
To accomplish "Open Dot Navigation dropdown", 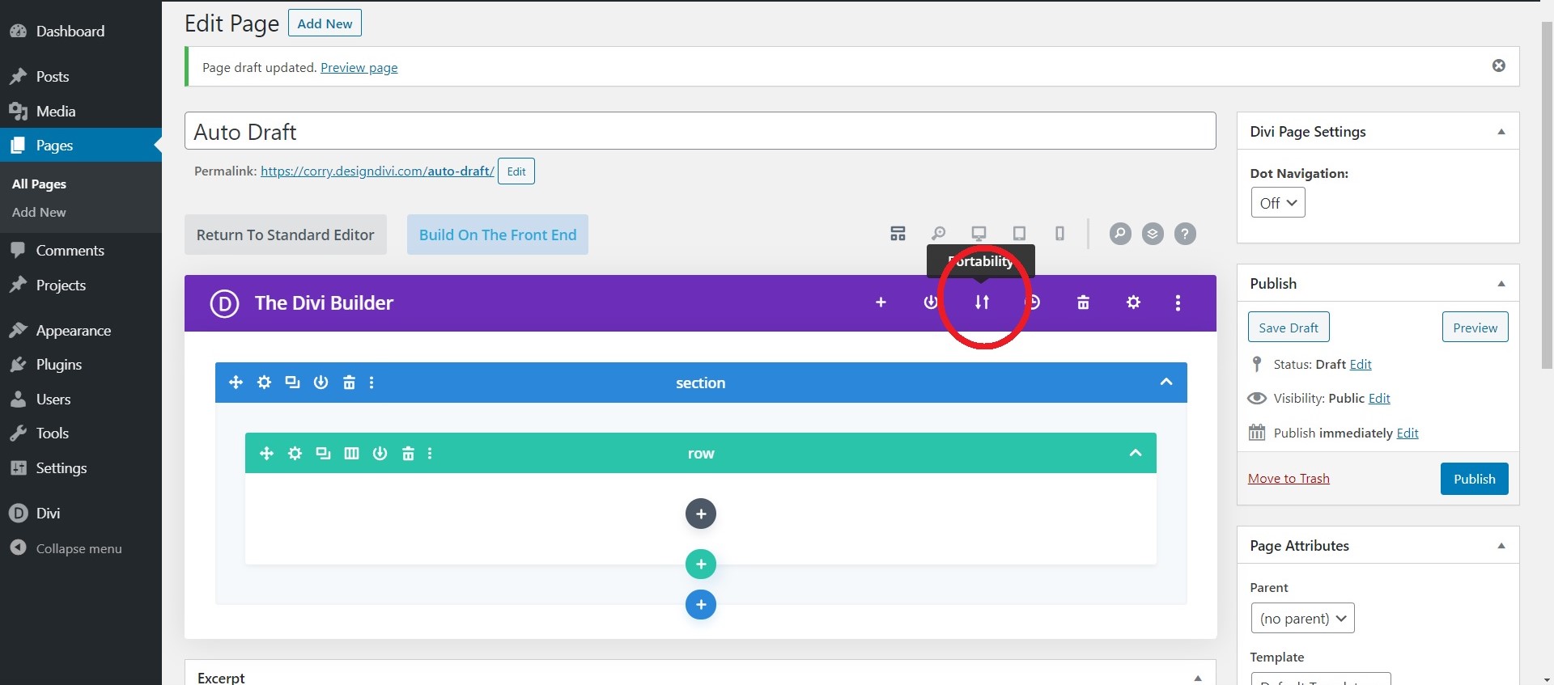I will coord(1278,203).
